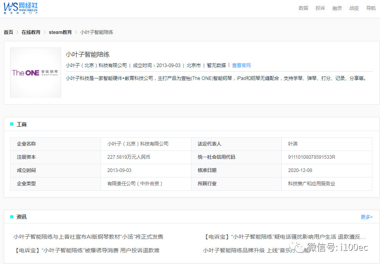The image size is (380, 264).
Task: Open the 数据 navigation menu item
Action: pyautogui.click(x=303, y=8)
